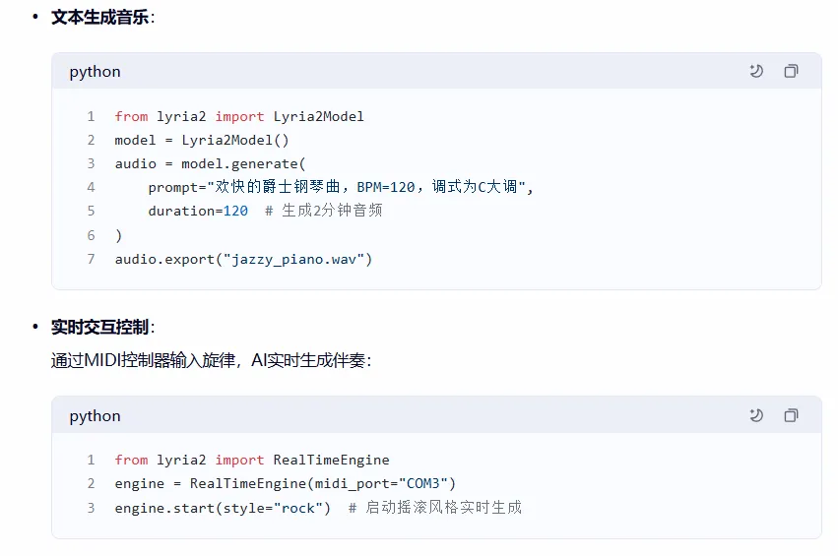Click the "model = Lyria2Model()" code line
The height and width of the screenshot is (556, 838).
click(x=202, y=140)
